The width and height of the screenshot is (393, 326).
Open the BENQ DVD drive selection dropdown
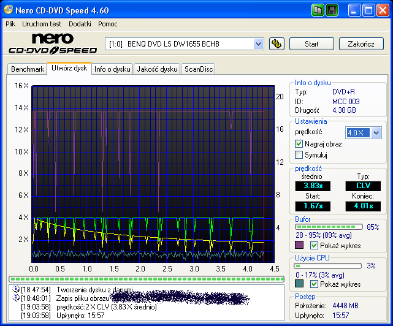click(x=258, y=44)
